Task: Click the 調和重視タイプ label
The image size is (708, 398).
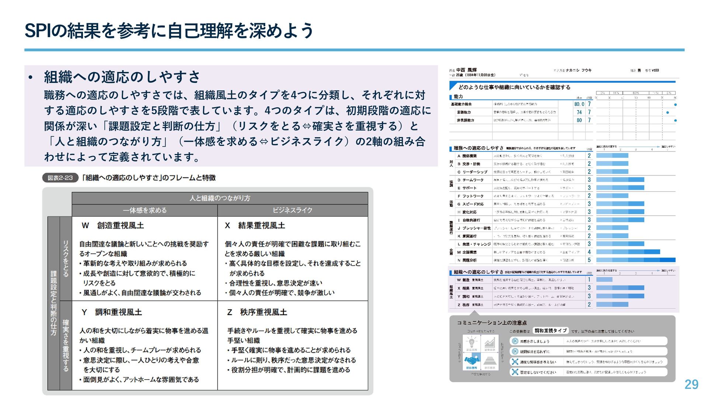Action: coord(551,331)
